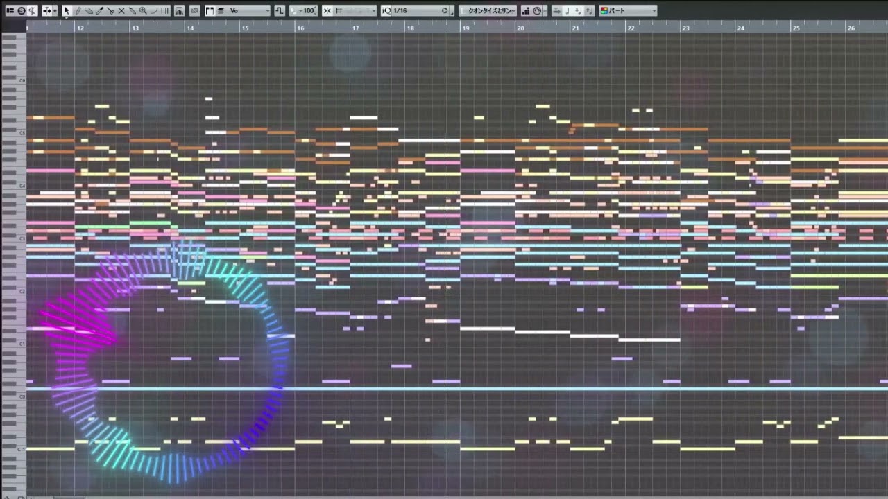Open the snap type dropdown arrow
The width and height of the screenshot is (888, 499).
pyautogui.click(x=373, y=10)
